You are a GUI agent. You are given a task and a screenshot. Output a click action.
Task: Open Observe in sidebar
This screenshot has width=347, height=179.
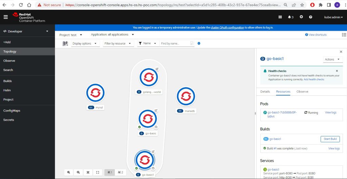(27, 60)
